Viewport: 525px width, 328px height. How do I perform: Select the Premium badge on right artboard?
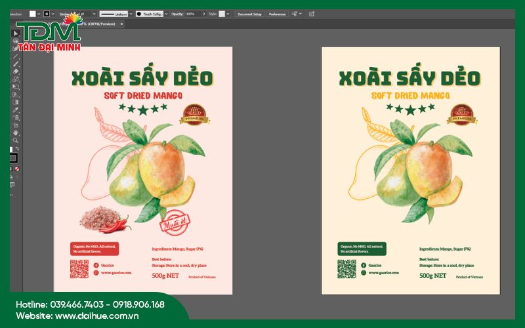tap(462, 115)
